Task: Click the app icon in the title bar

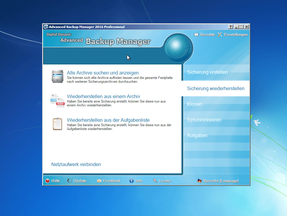Action: tap(46, 27)
